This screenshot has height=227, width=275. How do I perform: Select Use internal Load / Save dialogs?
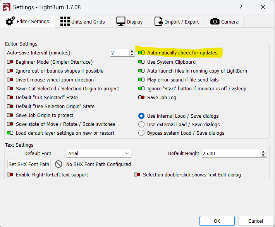[x=141, y=116]
